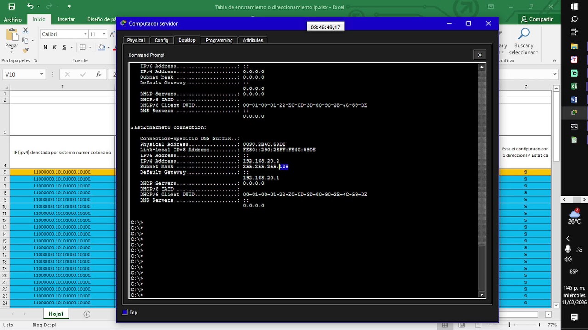Open the Config tab in Computador servidor

click(161, 40)
